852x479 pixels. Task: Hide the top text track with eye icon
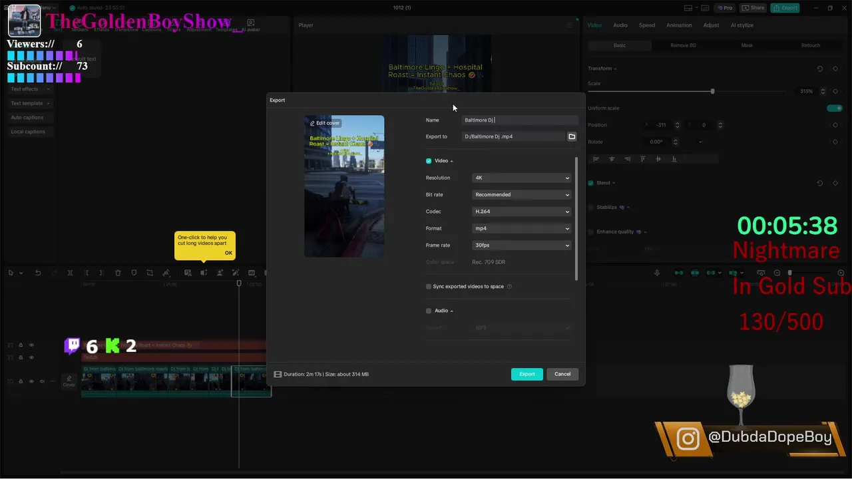pos(31,345)
